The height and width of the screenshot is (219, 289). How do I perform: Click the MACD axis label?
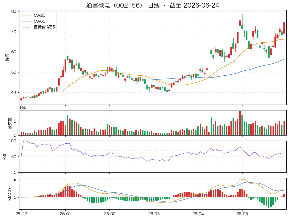(10, 194)
